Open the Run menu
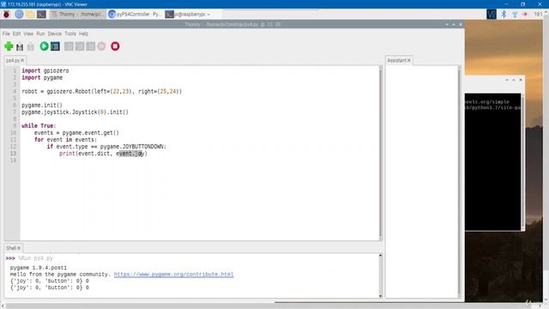Screen dimensions: 549x309 point(40,33)
